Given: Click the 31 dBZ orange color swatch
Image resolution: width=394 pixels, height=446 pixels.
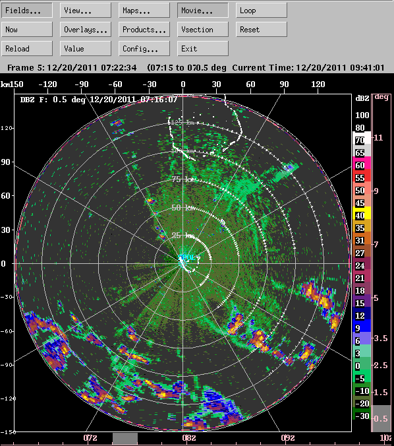Looking at the screenshot, I should [x=362, y=238].
